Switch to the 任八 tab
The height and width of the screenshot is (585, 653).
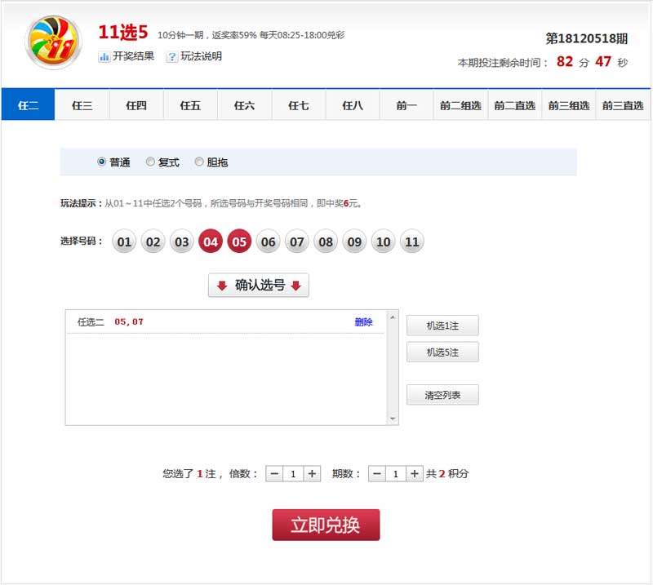[353, 105]
